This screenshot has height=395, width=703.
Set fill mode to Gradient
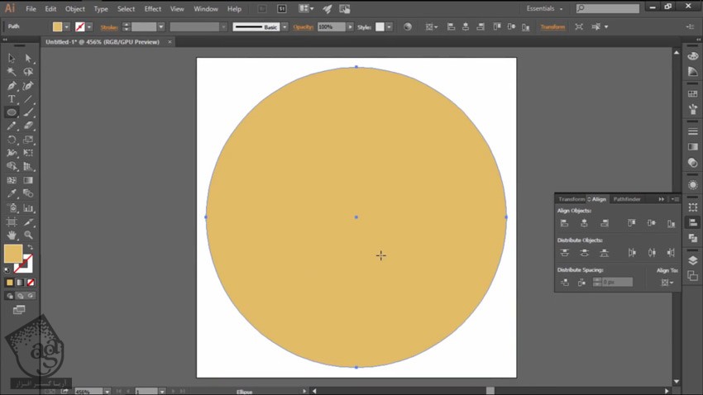pyautogui.click(x=20, y=283)
